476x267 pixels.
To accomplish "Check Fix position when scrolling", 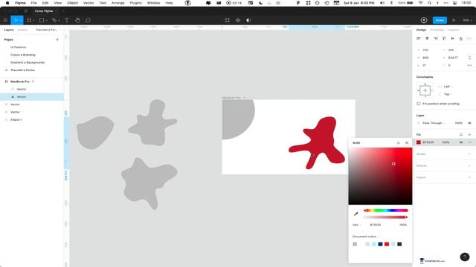I will pos(419,104).
